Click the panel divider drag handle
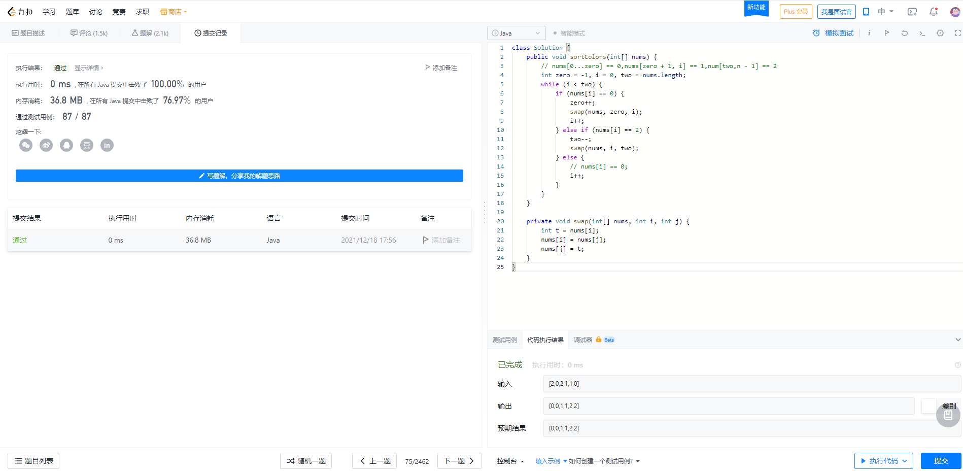 (485, 213)
